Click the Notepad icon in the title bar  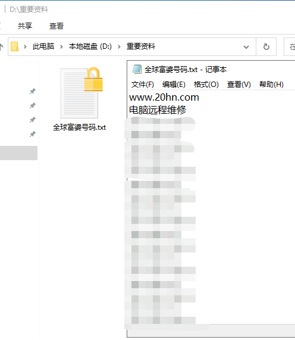pyautogui.click(x=137, y=69)
